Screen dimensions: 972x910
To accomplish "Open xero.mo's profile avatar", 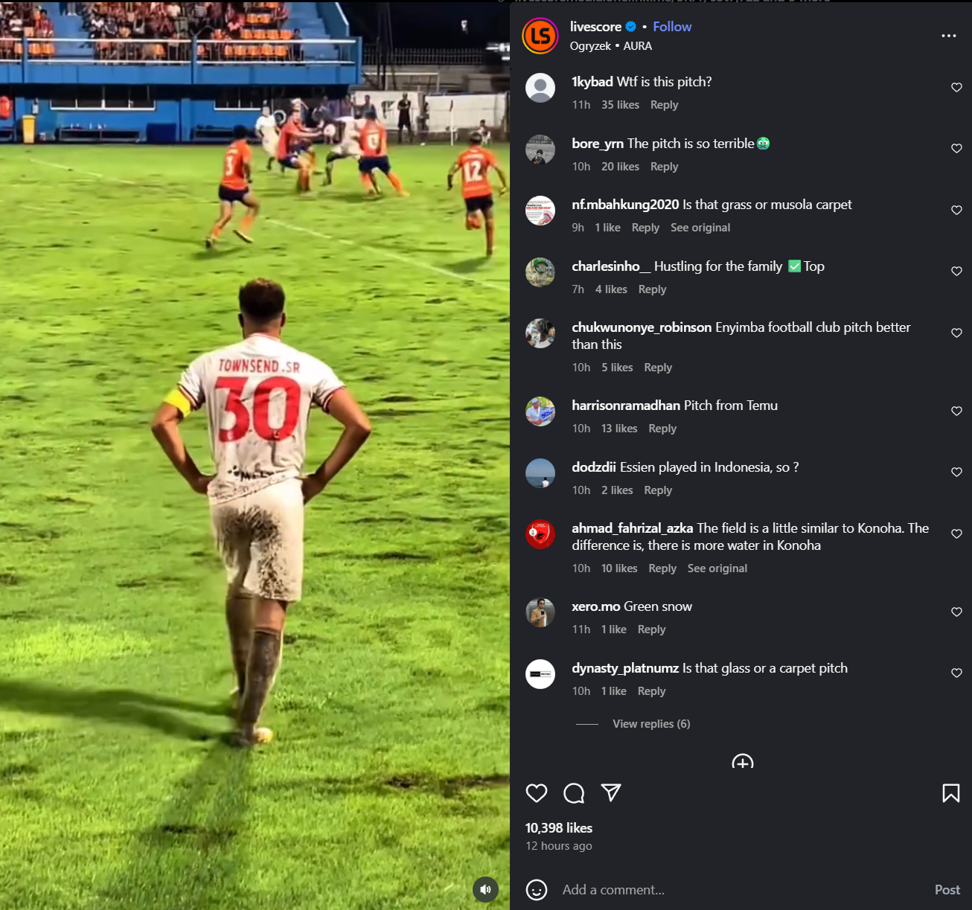I will [540, 612].
